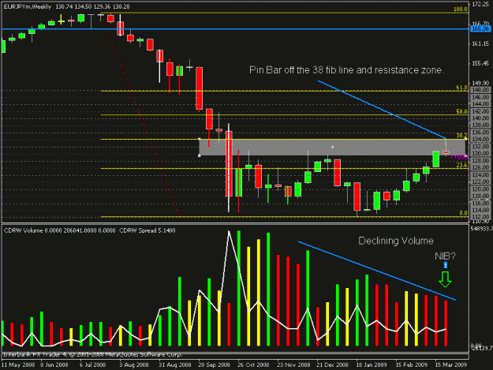Select the gray resistance zone rectangle

tap(333, 147)
